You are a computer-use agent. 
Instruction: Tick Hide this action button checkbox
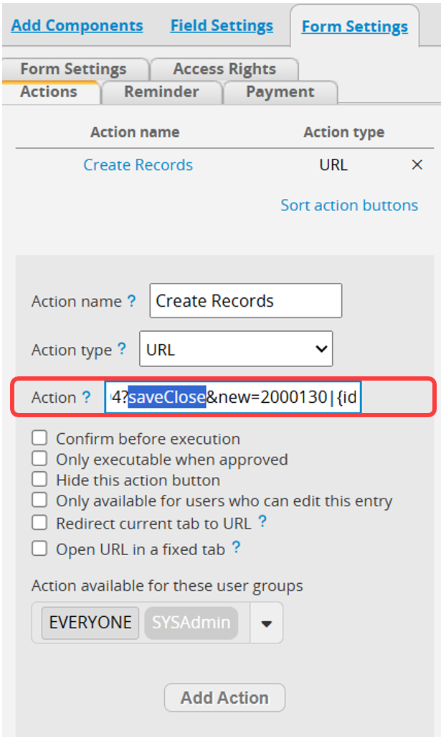(39, 479)
